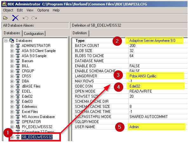Select the PX_EDELWEISS32 alias name

[x=37, y=127]
